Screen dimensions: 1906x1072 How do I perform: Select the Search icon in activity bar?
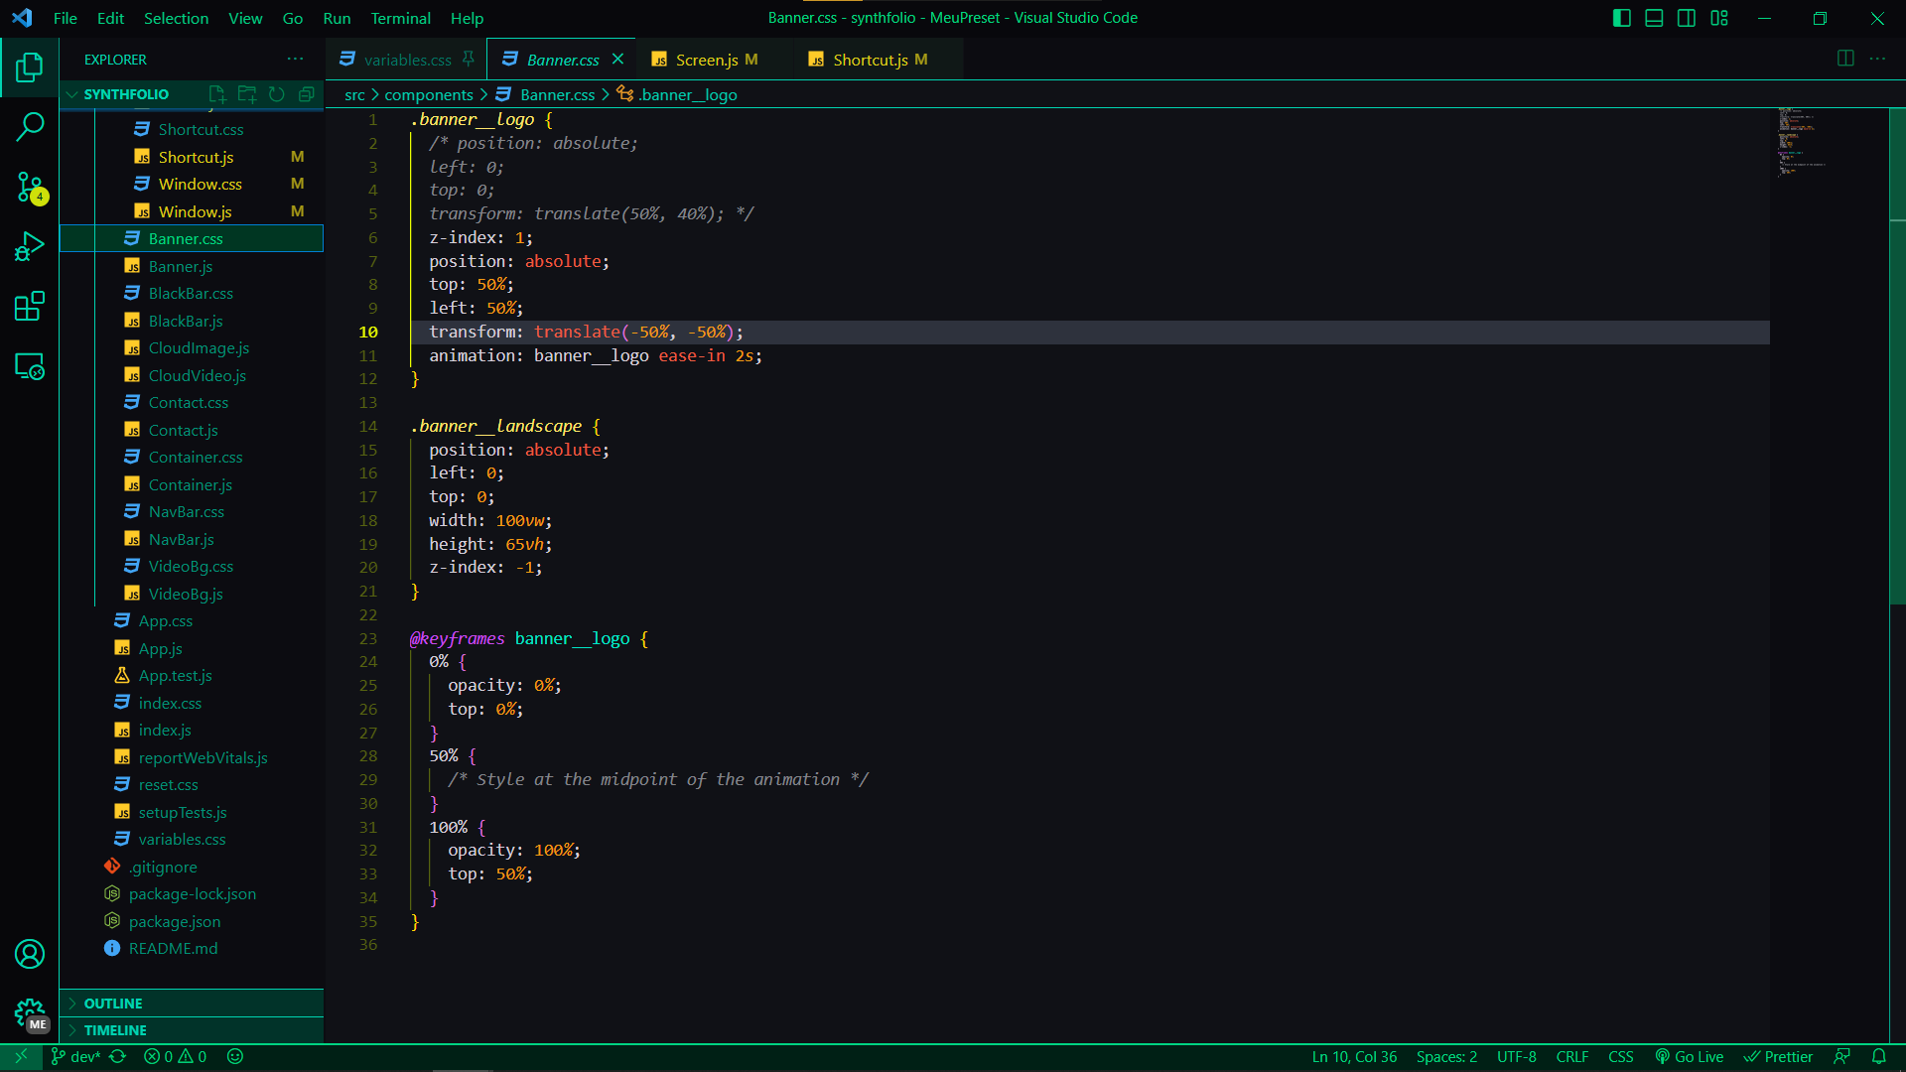[29, 127]
